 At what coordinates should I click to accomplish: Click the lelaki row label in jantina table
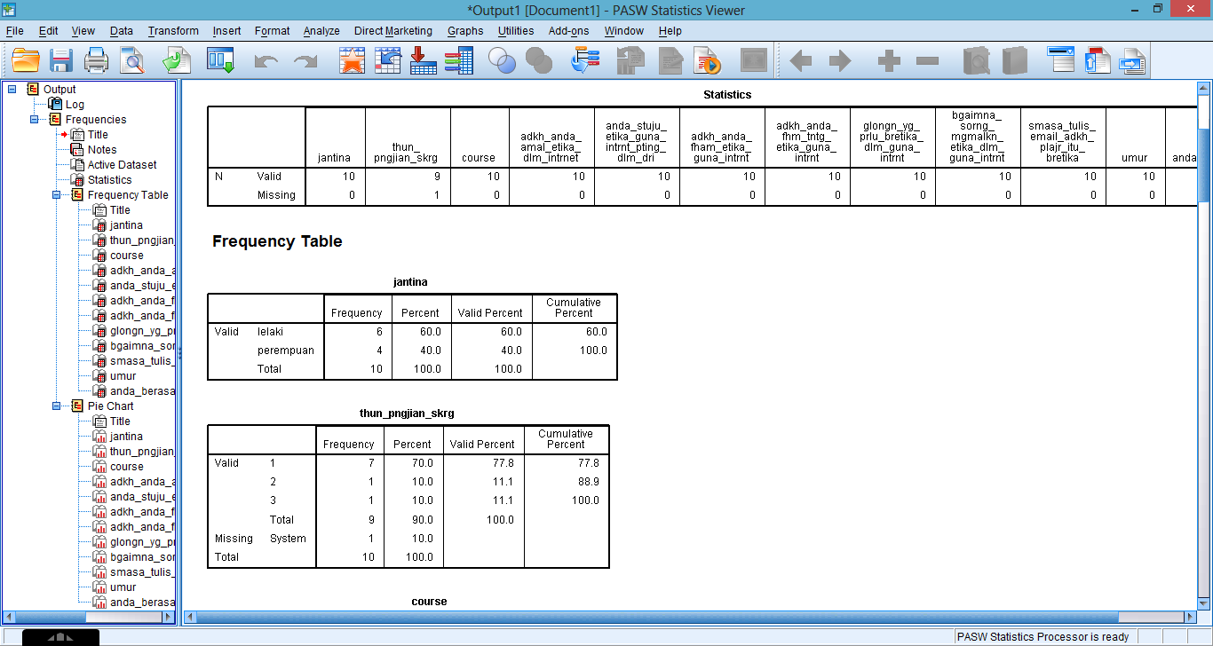click(270, 332)
